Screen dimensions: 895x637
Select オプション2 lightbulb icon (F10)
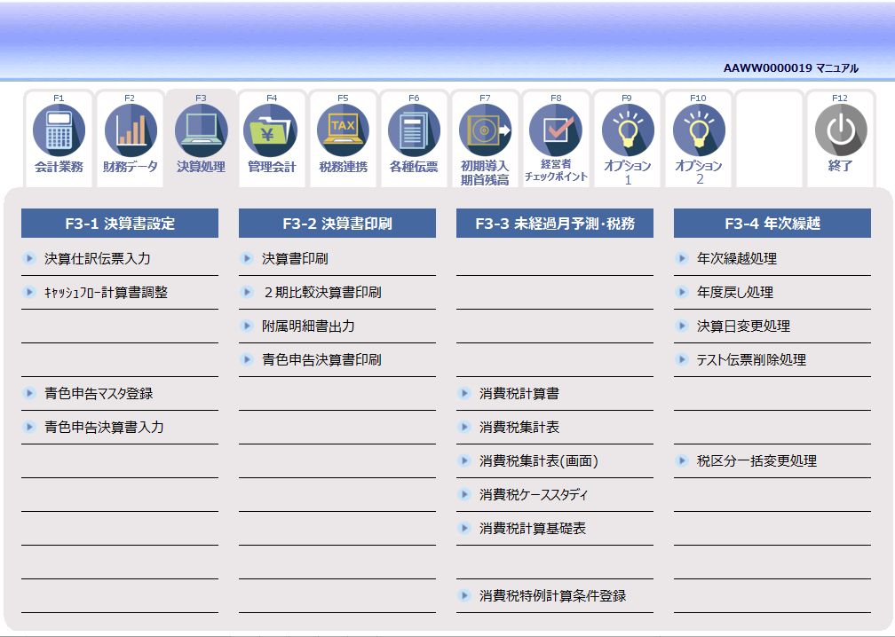[698, 129]
